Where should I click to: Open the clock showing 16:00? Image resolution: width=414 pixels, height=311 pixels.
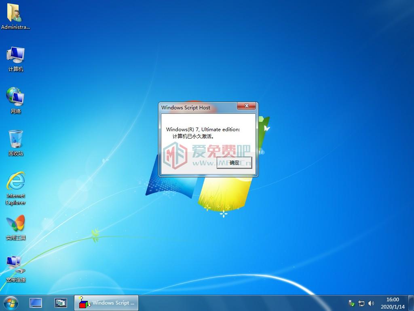tap(393, 303)
